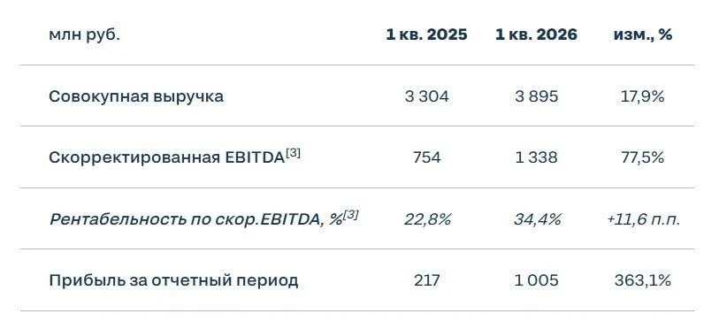
Task: Click the 363,1% profit change cell
Action: [643, 280]
